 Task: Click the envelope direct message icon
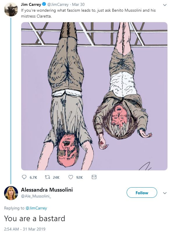click(x=94, y=177)
